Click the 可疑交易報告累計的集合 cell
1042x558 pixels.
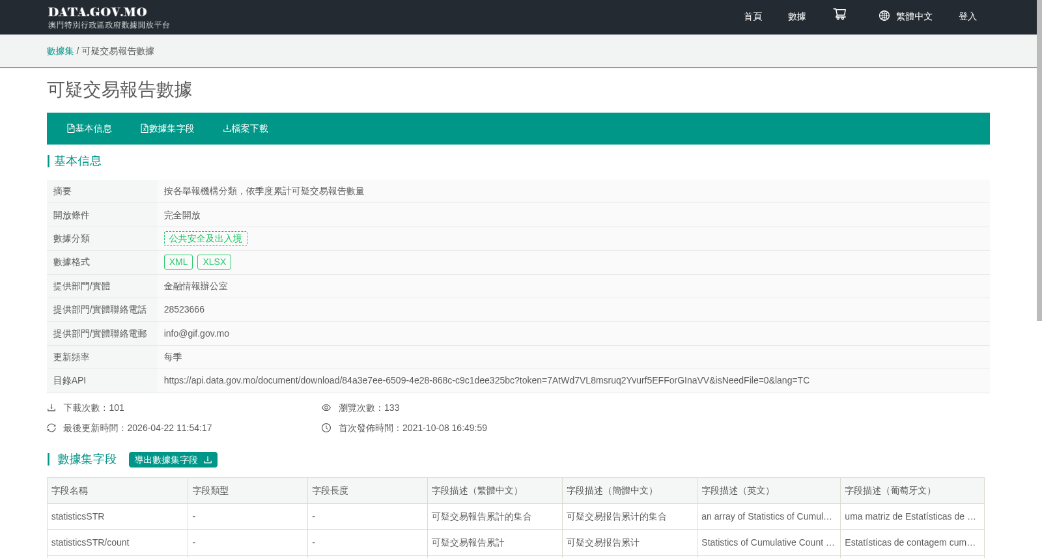pyautogui.click(x=495, y=516)
